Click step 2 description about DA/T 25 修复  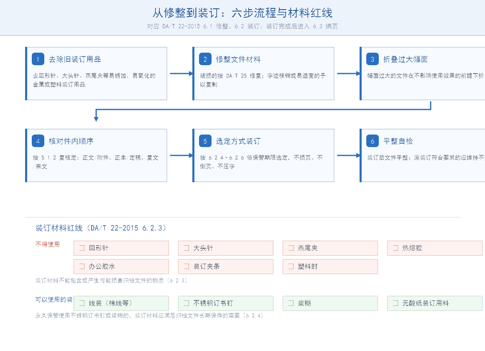(x=263, y=80)
